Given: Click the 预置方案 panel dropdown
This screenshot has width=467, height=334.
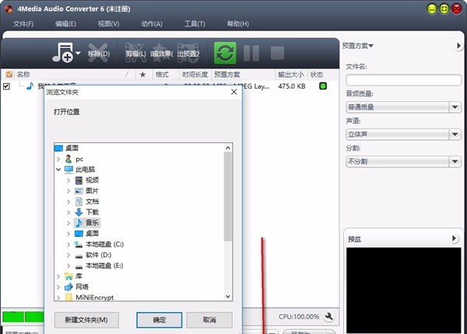Looking at the screenshot, I should (358, 46).
